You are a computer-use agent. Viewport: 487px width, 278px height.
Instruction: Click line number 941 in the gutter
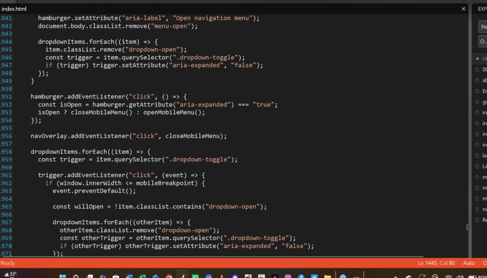click(x=6, y=18)
